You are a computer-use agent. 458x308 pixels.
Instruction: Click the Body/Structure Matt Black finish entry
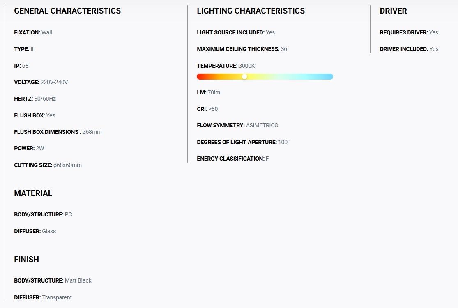click(x=53, y=280)
